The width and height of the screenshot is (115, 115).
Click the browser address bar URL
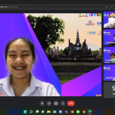click(x=9, y=7)
